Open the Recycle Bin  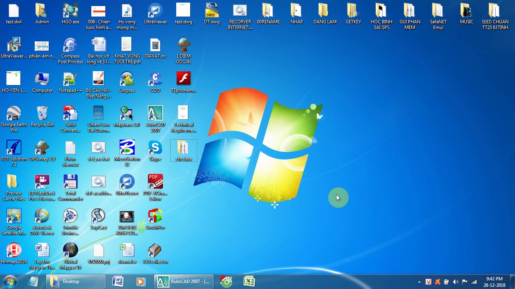point(42,116)
